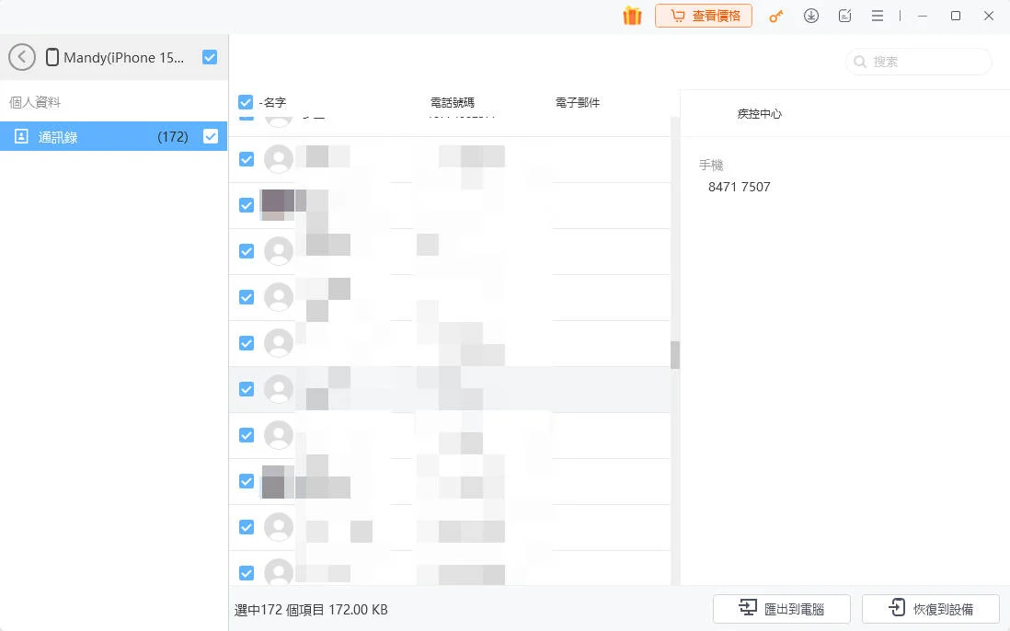The height and width of the screenshot is (631, 1010).
Task: Click the back arrow beside Mandy device
Action: pyautogui.click(x=22, y=57)
